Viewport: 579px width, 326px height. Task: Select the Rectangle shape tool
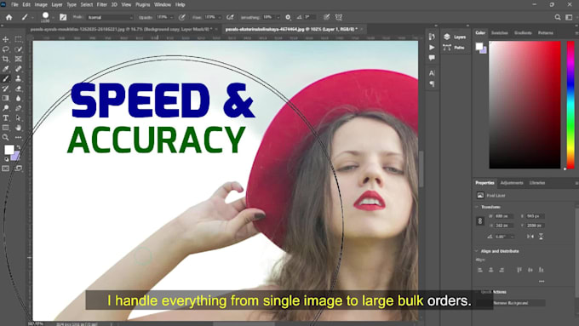click(6, 128)
